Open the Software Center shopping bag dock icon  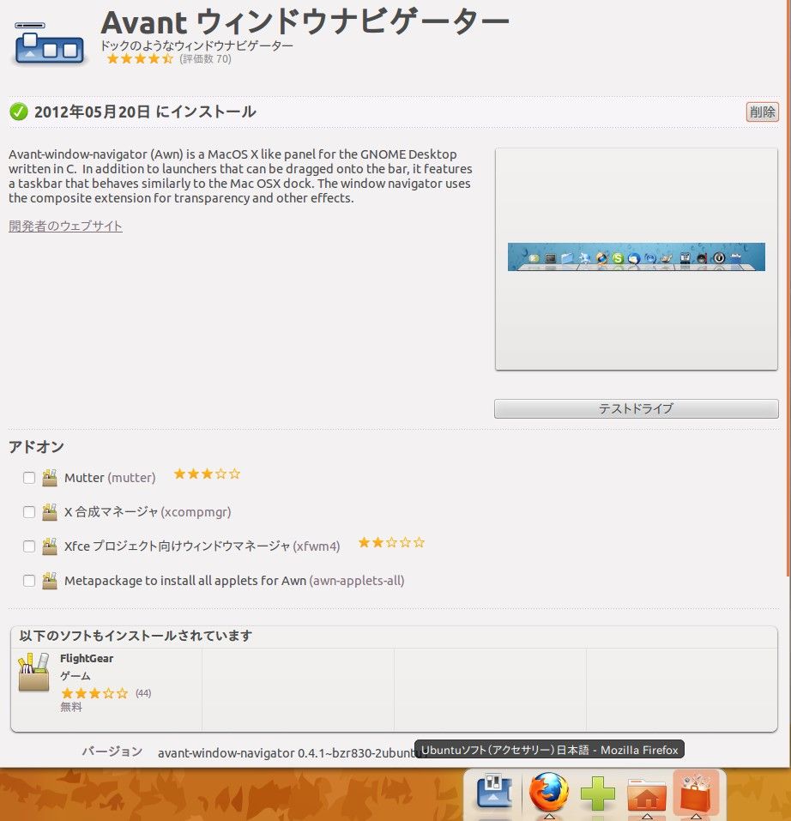696,793
